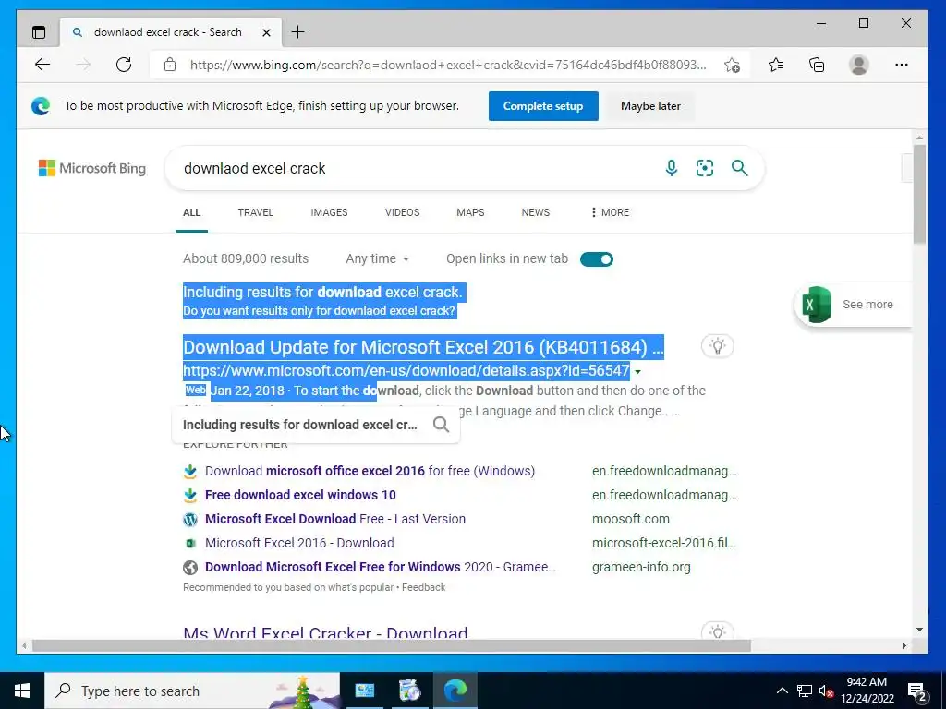Viewport: 946px width, 709px height.
Task: Close the 'downlaod excel crack' tab
Action: 266,32
